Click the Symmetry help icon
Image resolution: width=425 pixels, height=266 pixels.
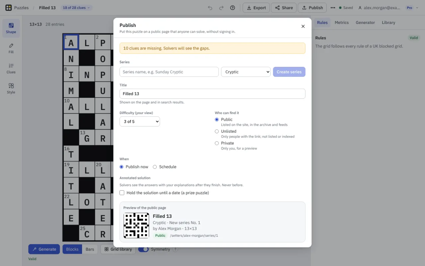click(176, 249)
